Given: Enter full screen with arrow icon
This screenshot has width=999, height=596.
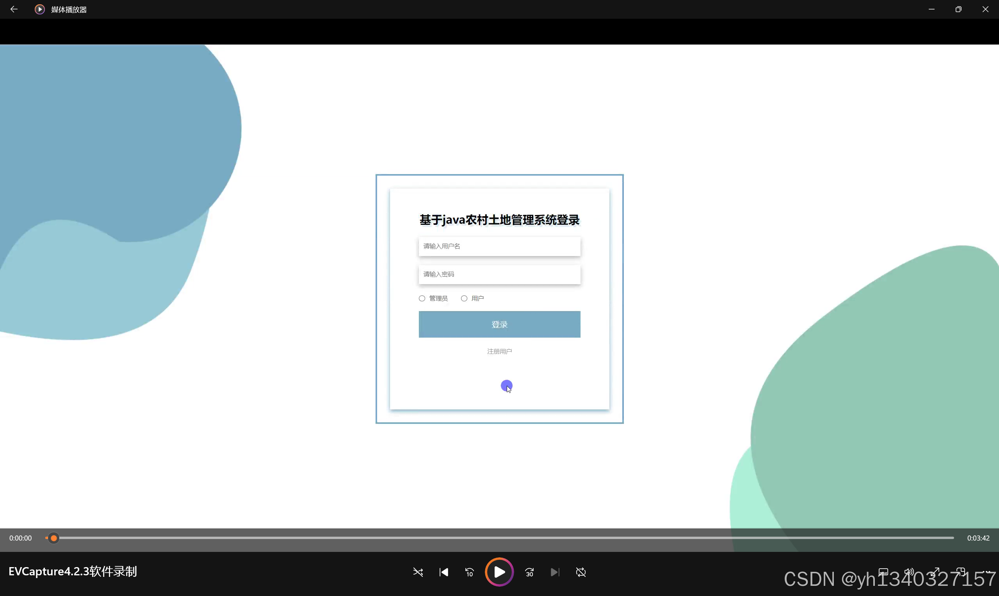Looking at the screenshot, I should coord(935,572).
